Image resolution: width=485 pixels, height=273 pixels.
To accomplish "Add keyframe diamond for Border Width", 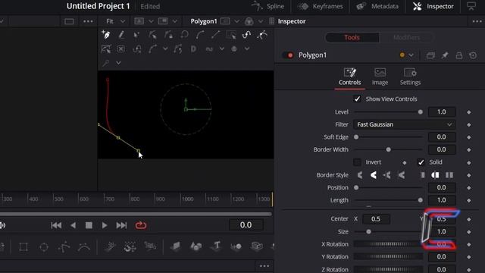I will pyautogui.click(x=469, y=150).
